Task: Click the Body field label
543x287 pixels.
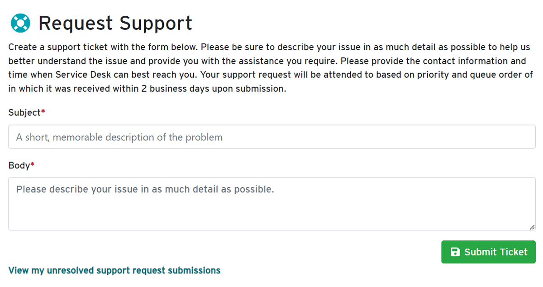Action: coord(19,166)
